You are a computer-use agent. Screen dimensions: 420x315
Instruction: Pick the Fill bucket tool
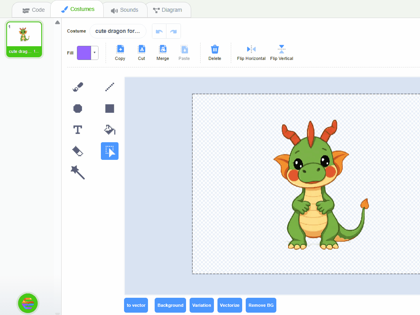(x=110, y=130)
